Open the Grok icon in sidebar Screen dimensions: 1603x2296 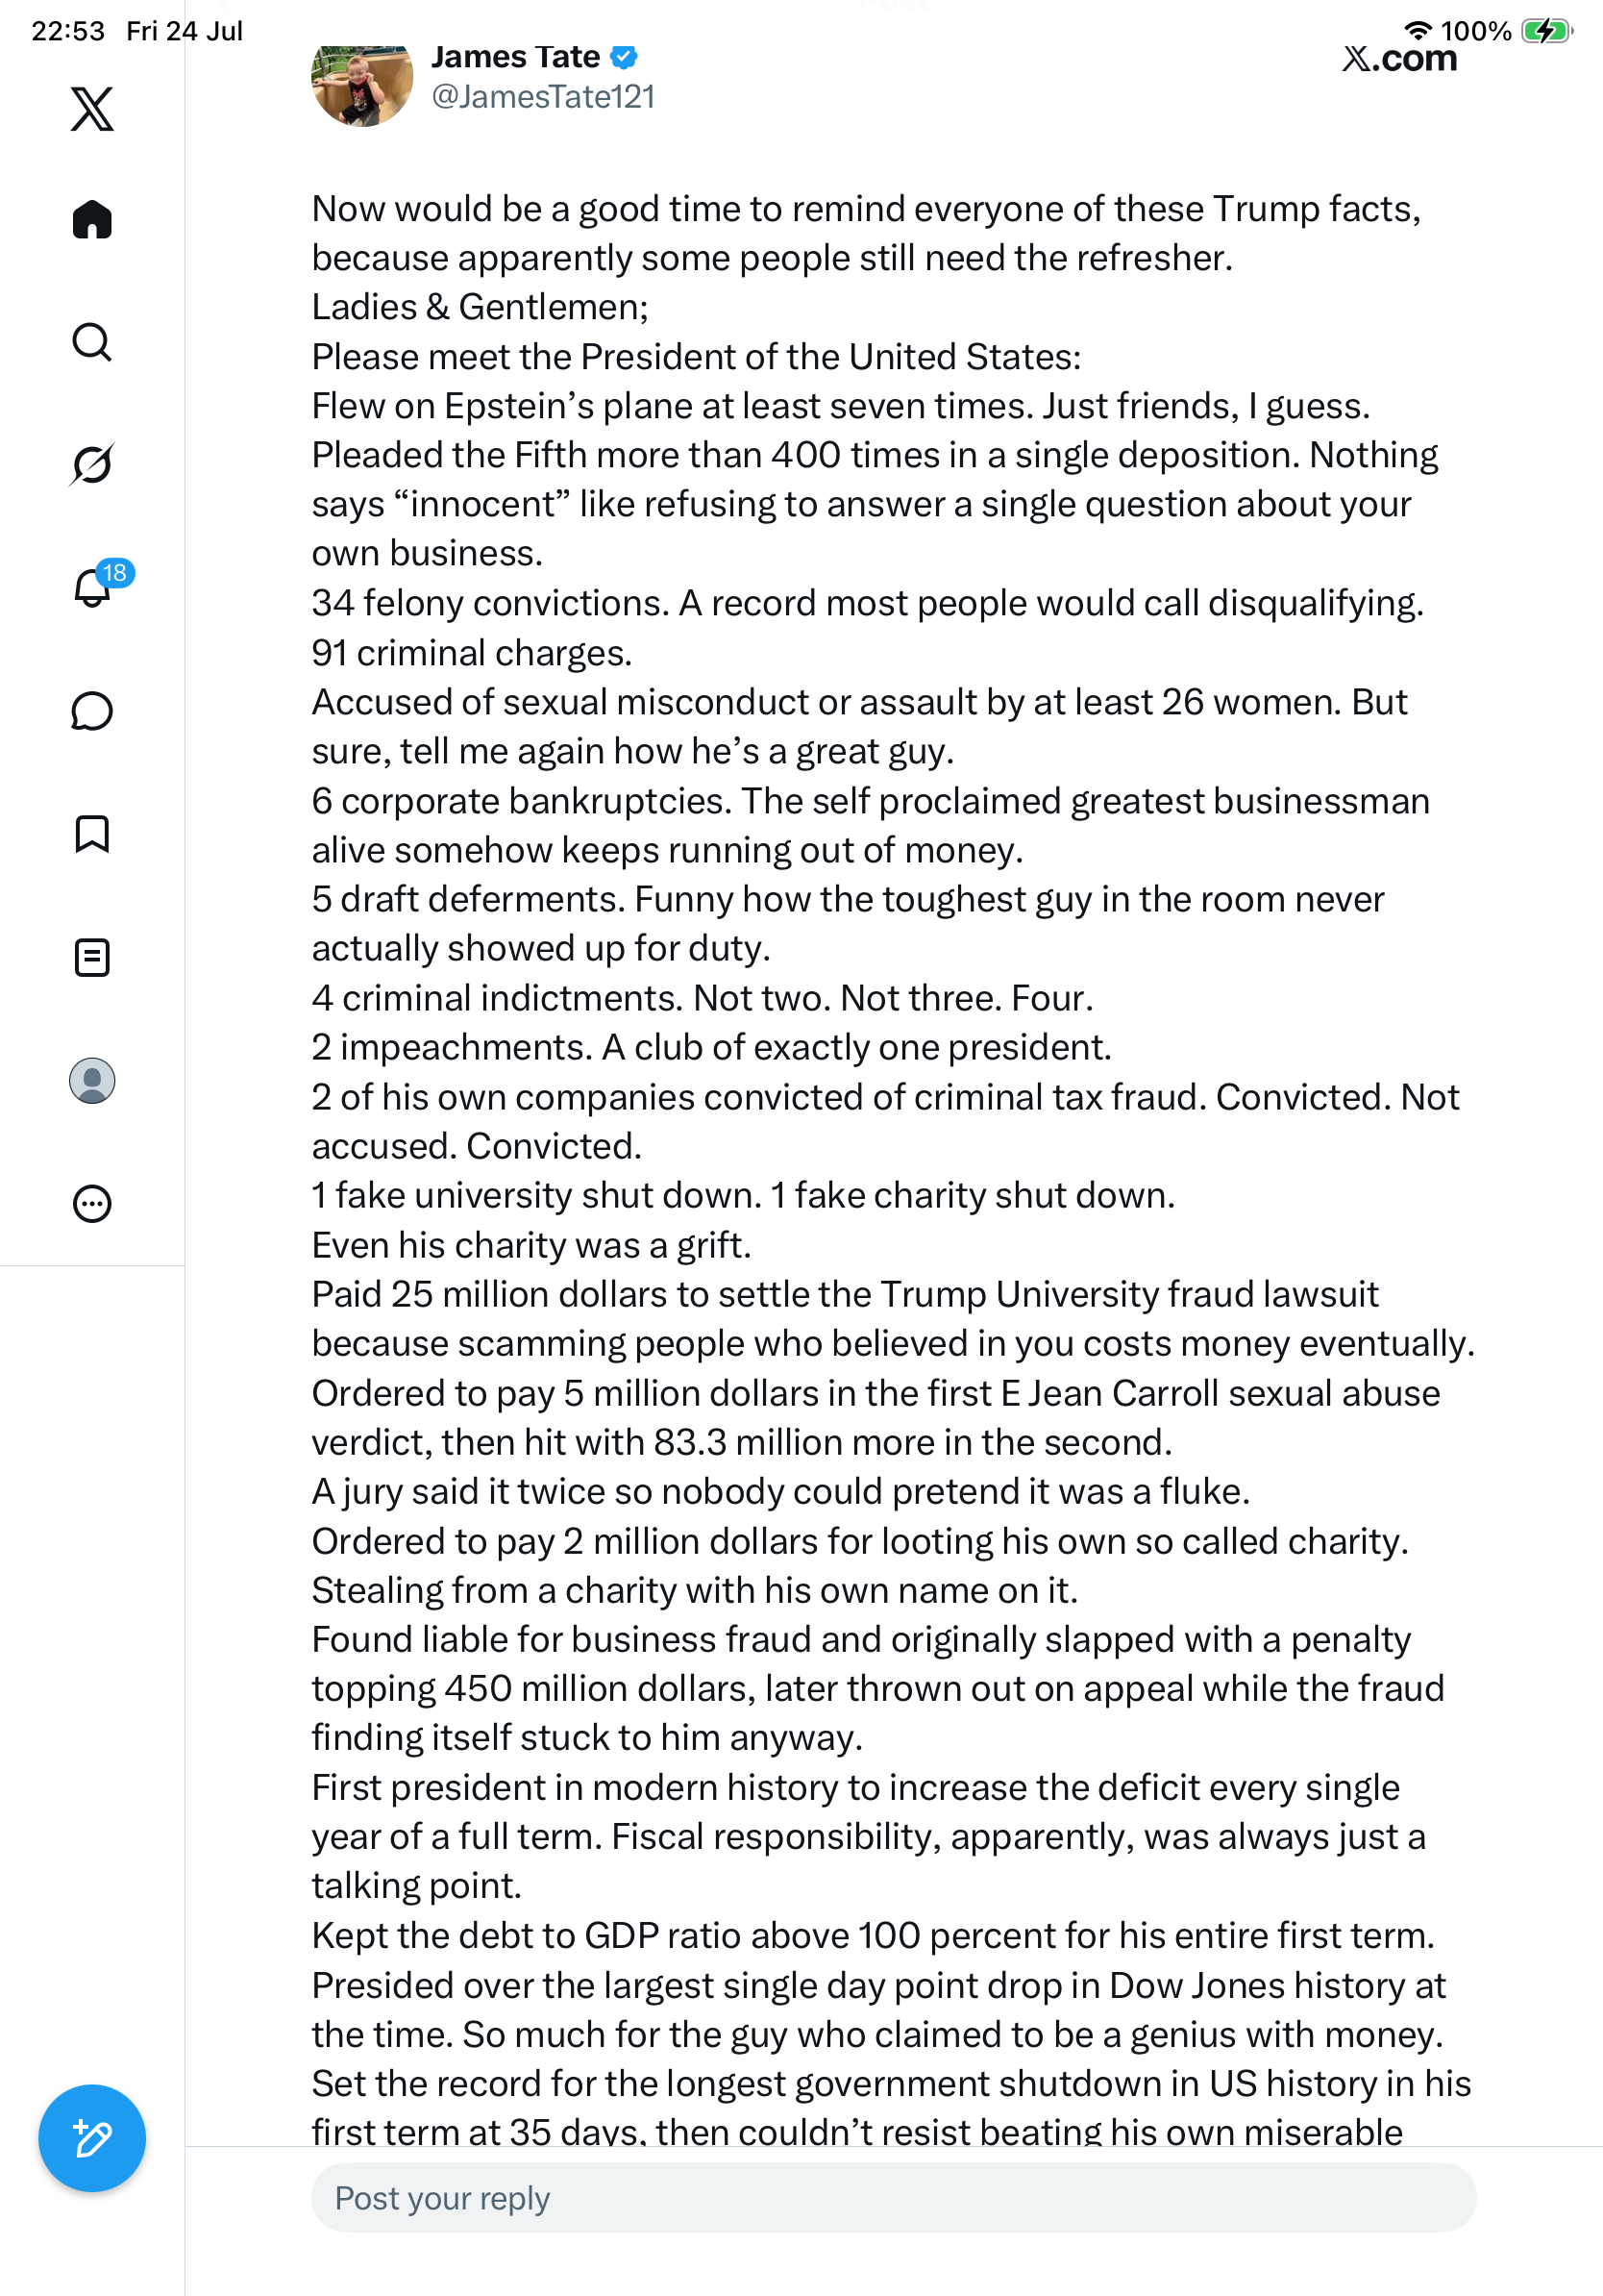click(92, 464)
